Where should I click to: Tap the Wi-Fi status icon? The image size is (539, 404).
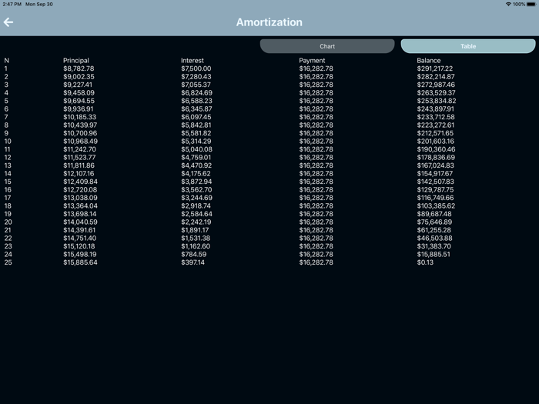(508, 4)
